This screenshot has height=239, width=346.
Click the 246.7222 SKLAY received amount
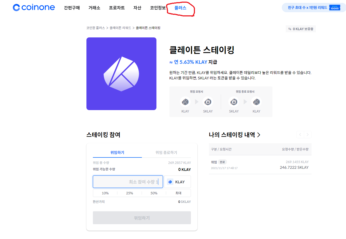(294, 167)
